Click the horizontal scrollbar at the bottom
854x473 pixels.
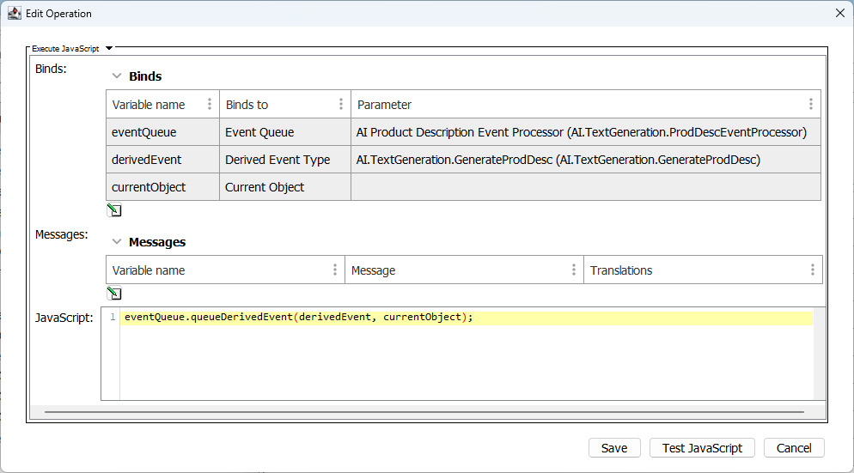pos(424,412)
